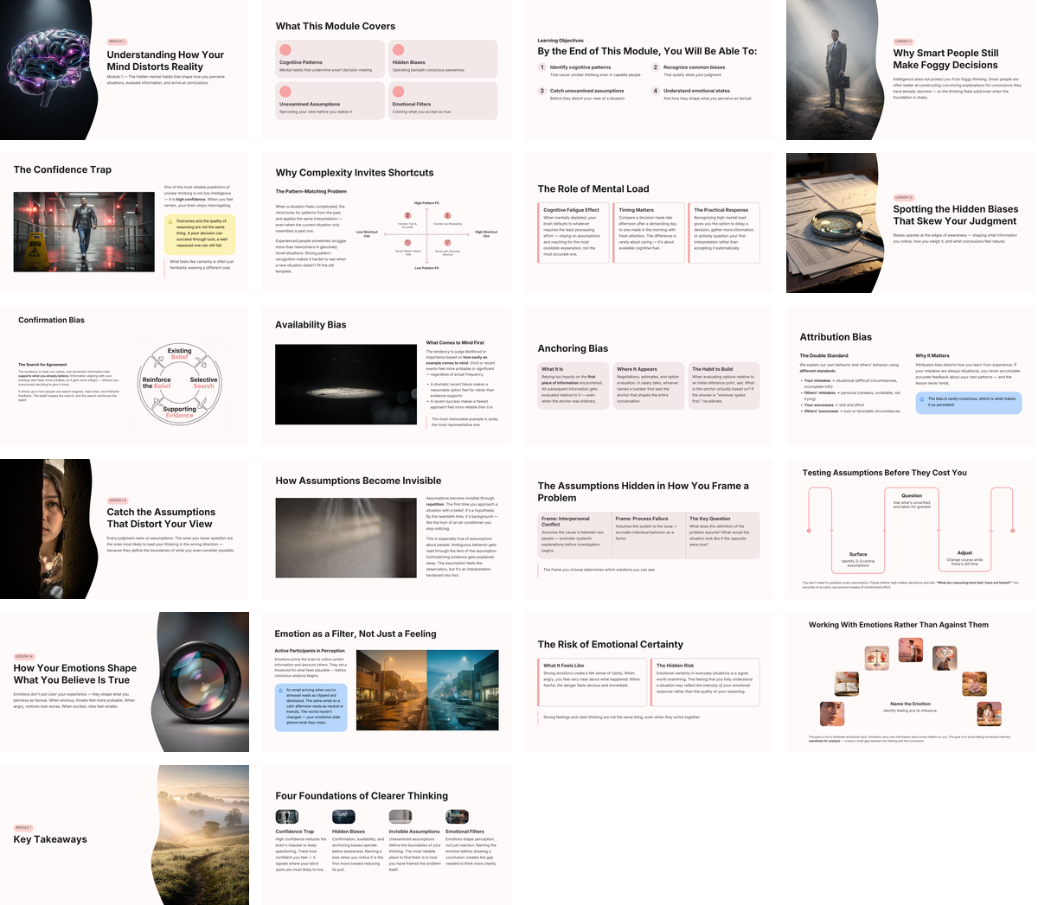
Task: Click the Reinforce the Belief label in the cycle diagram
Action: click(157, 383)
